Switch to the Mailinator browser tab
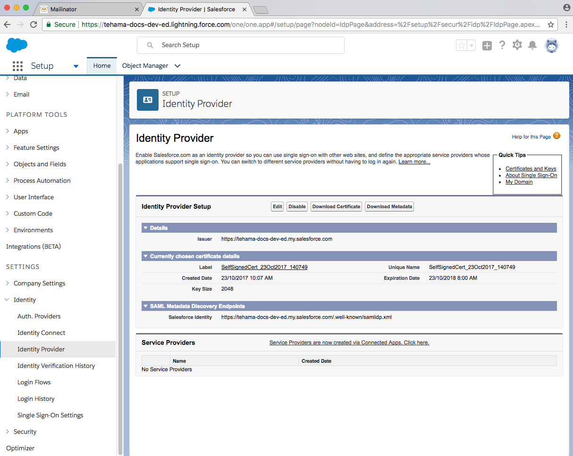The height and width of the screenshot is (456, 573). pos(89,9)
